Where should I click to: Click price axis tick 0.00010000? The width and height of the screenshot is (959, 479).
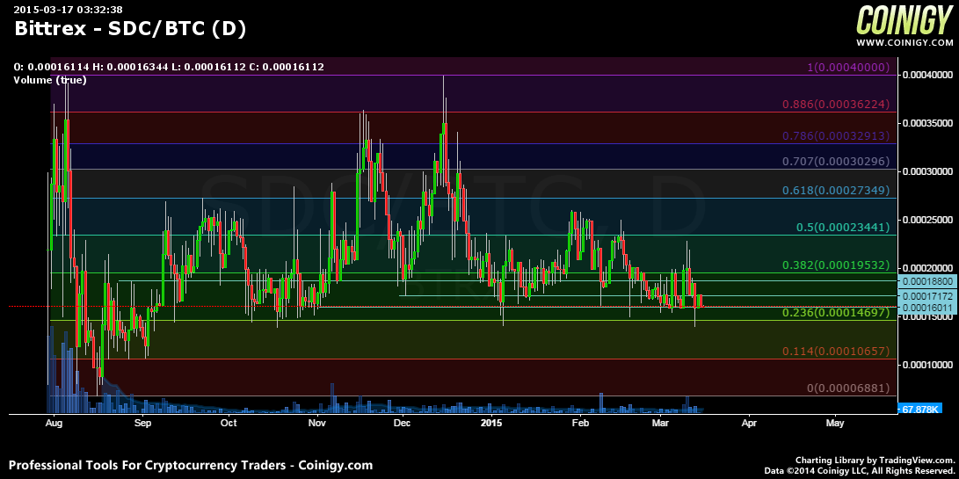(x=930, y=364)
